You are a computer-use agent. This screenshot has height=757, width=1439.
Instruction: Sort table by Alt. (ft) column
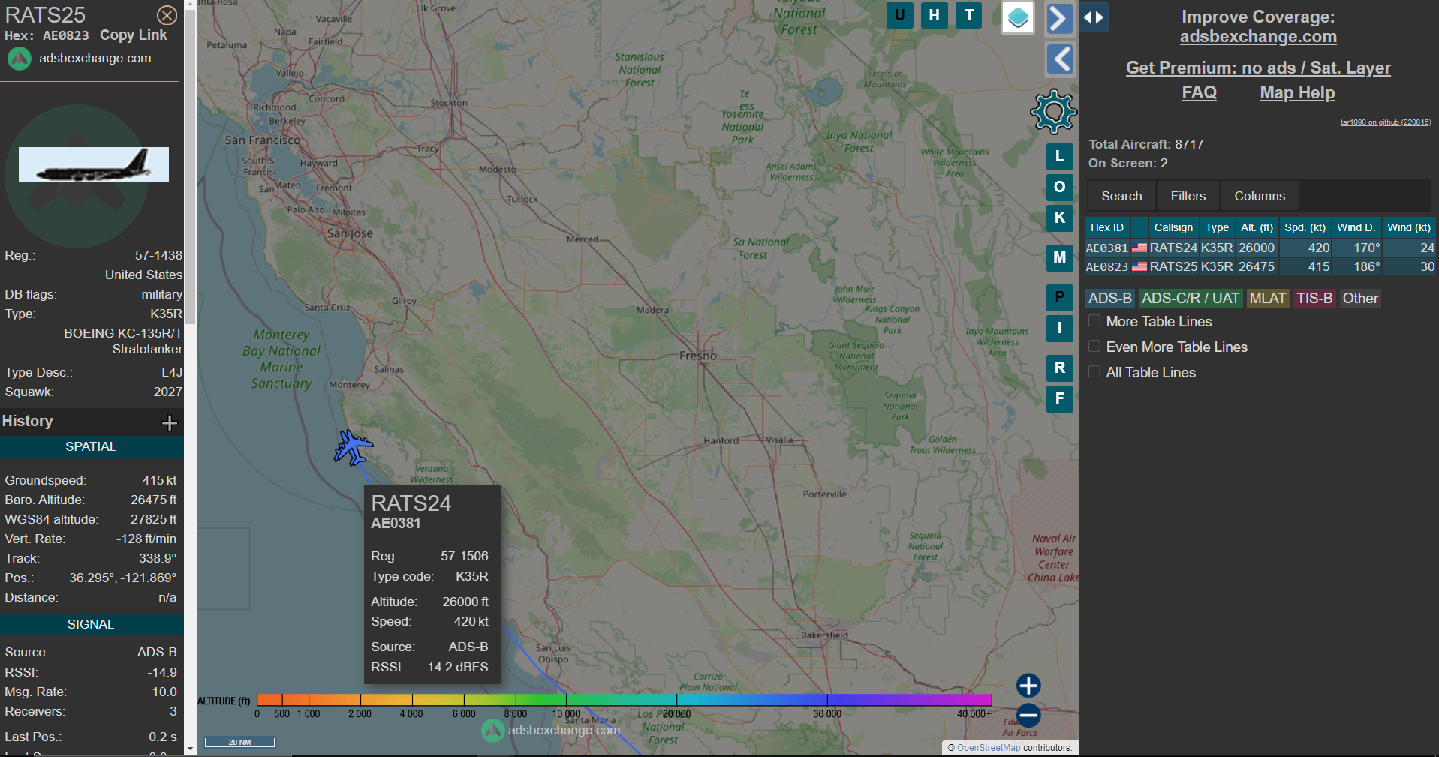point(1257,227)
